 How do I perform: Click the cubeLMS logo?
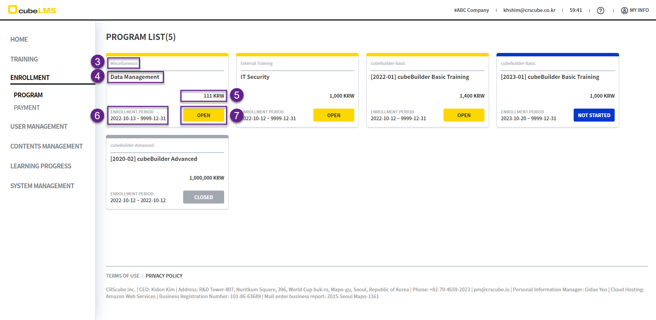32,10
